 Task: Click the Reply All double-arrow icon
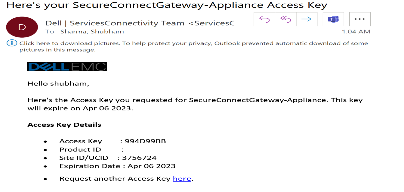pos(285,19)
